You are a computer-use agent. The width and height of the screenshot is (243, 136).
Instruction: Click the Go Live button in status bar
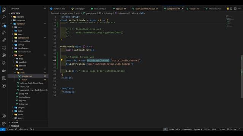click(231, 129)
